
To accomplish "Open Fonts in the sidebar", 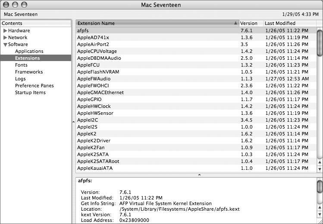I will click(21, 65).
